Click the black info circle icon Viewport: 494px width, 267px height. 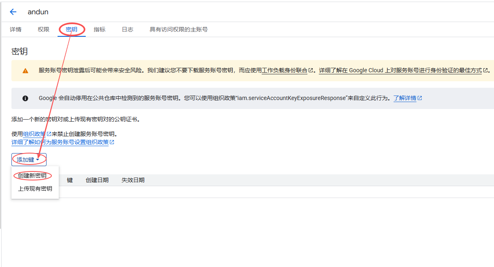[25, 98]
